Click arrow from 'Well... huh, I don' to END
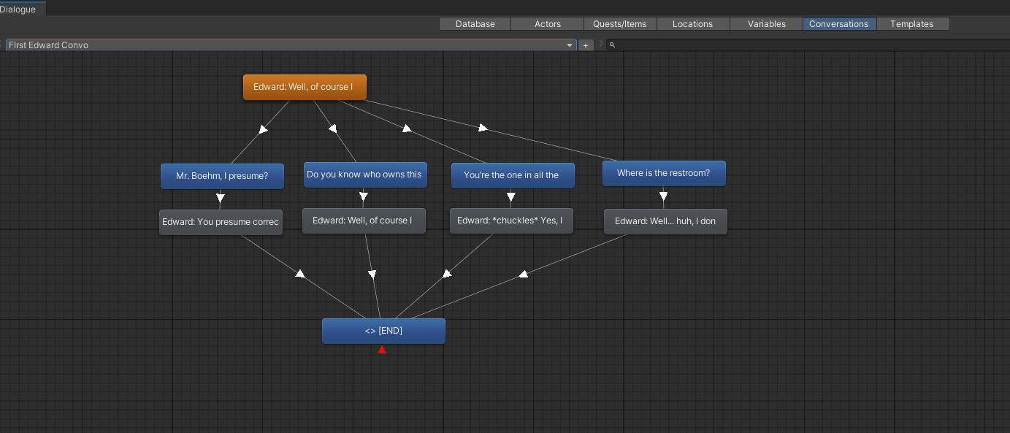1010x433 pixels. 523,275
